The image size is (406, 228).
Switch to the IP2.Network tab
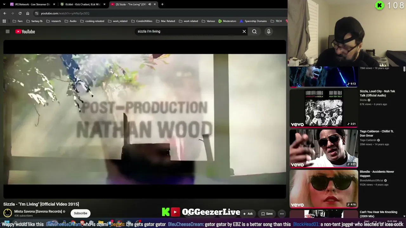point(32,4)
